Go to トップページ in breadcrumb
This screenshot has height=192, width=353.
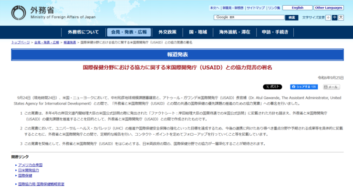pos(21,43)
